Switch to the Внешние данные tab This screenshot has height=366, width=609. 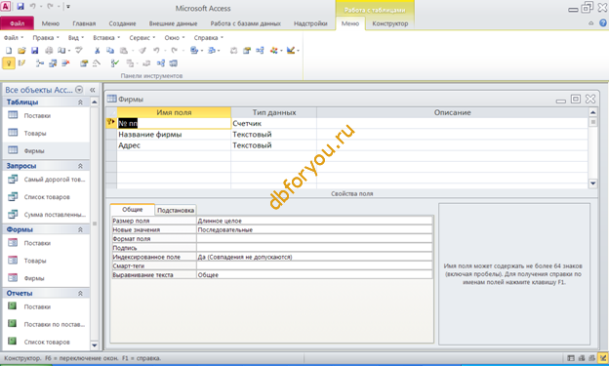point(173,23)
